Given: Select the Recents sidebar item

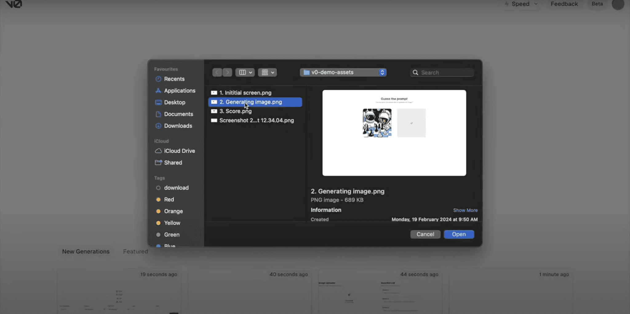Looking at the screenshot, I should [x=174, y=79].
